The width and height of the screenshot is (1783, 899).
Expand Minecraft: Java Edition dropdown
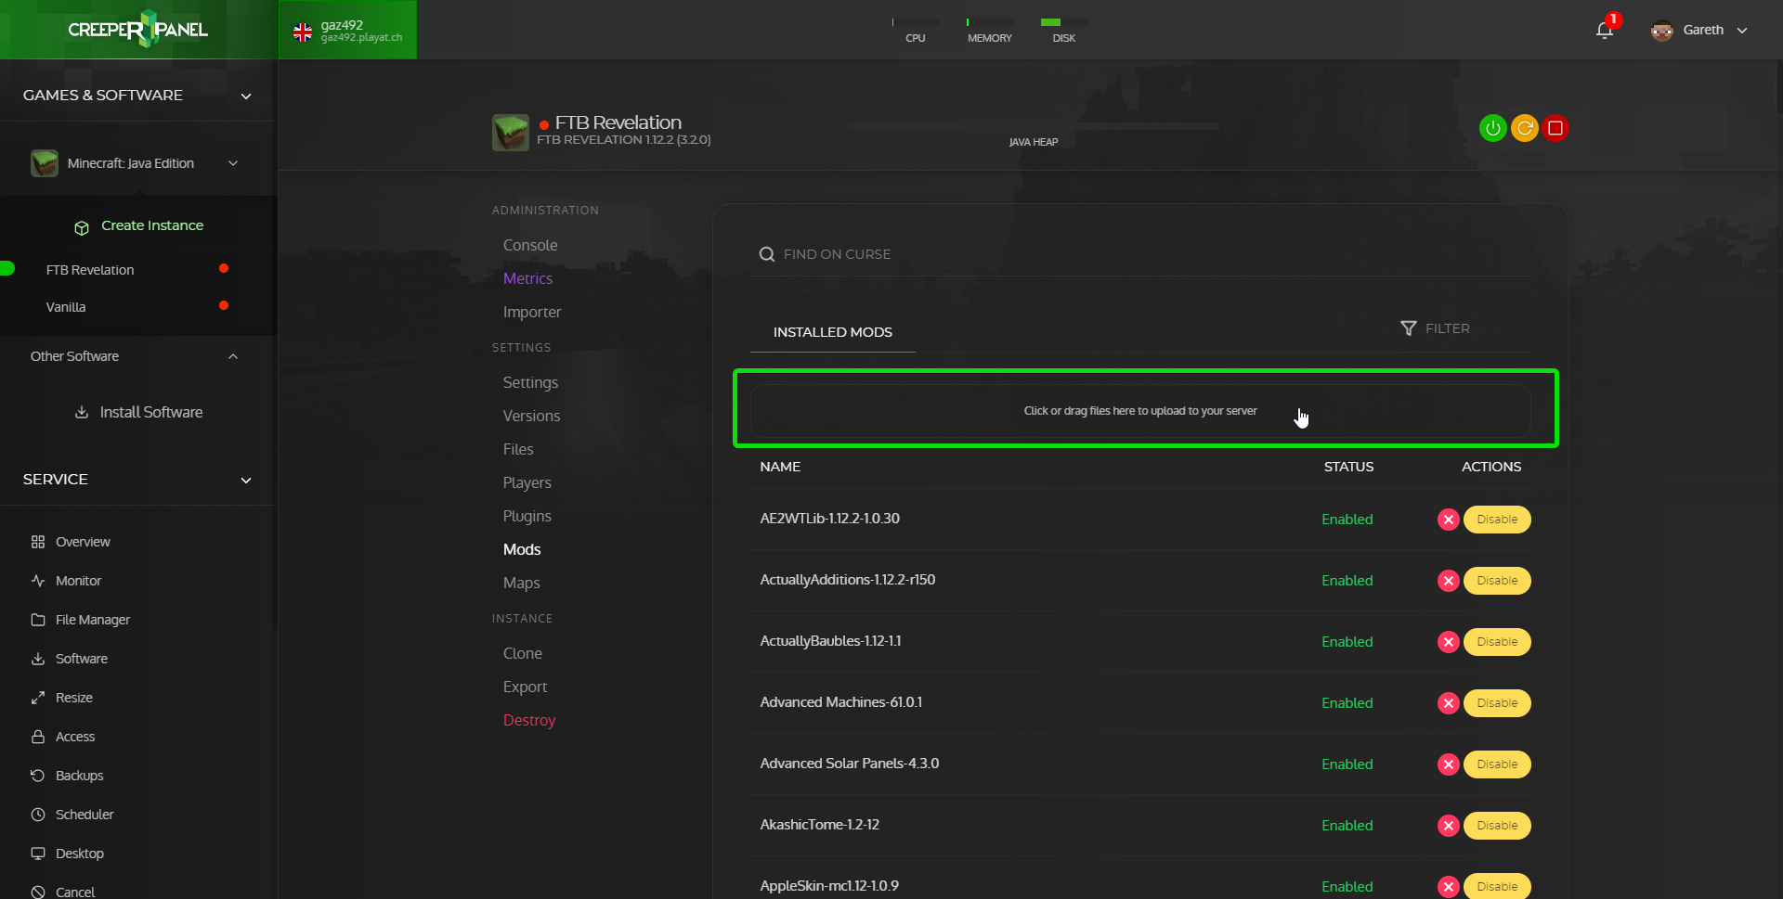[x=233, y=163]
